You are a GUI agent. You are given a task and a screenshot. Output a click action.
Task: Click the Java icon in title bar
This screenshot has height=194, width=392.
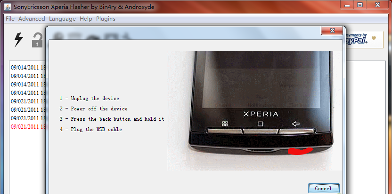[8, 7]
